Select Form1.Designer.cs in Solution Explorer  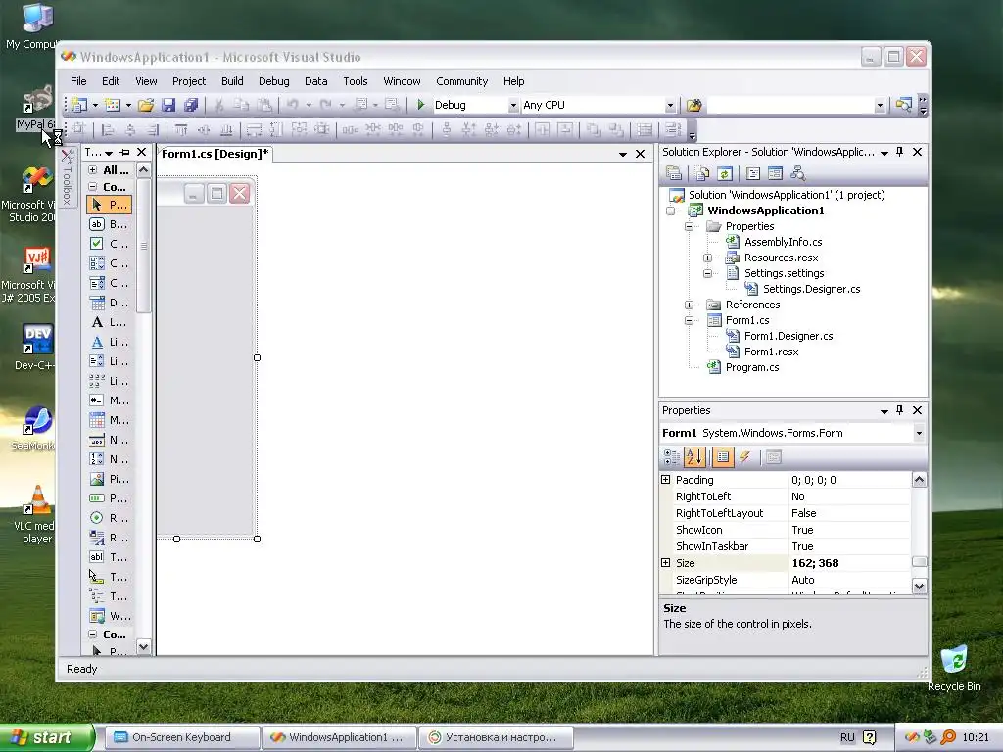788,336
